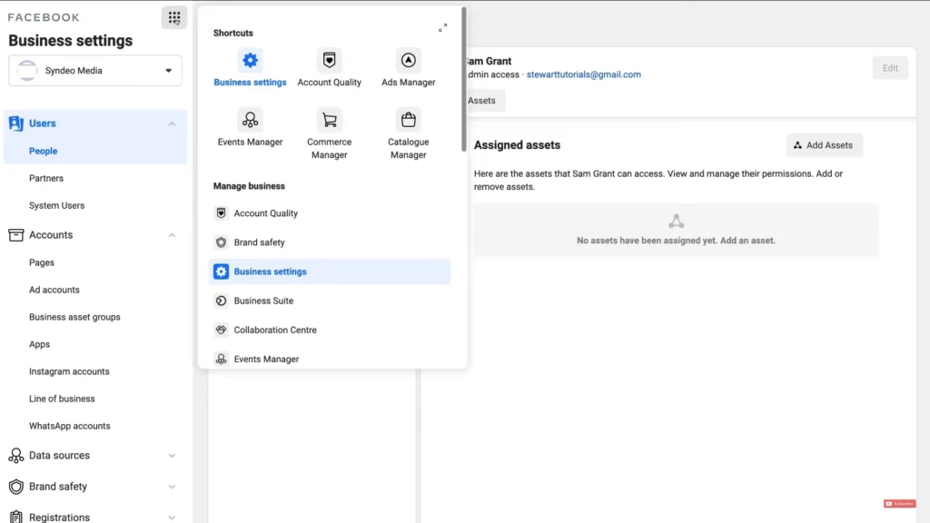The image size is (930, 523).
Task: Open WhatsApp accounts in sidebar
Action: pyautogui.click(x=69, y=426)
